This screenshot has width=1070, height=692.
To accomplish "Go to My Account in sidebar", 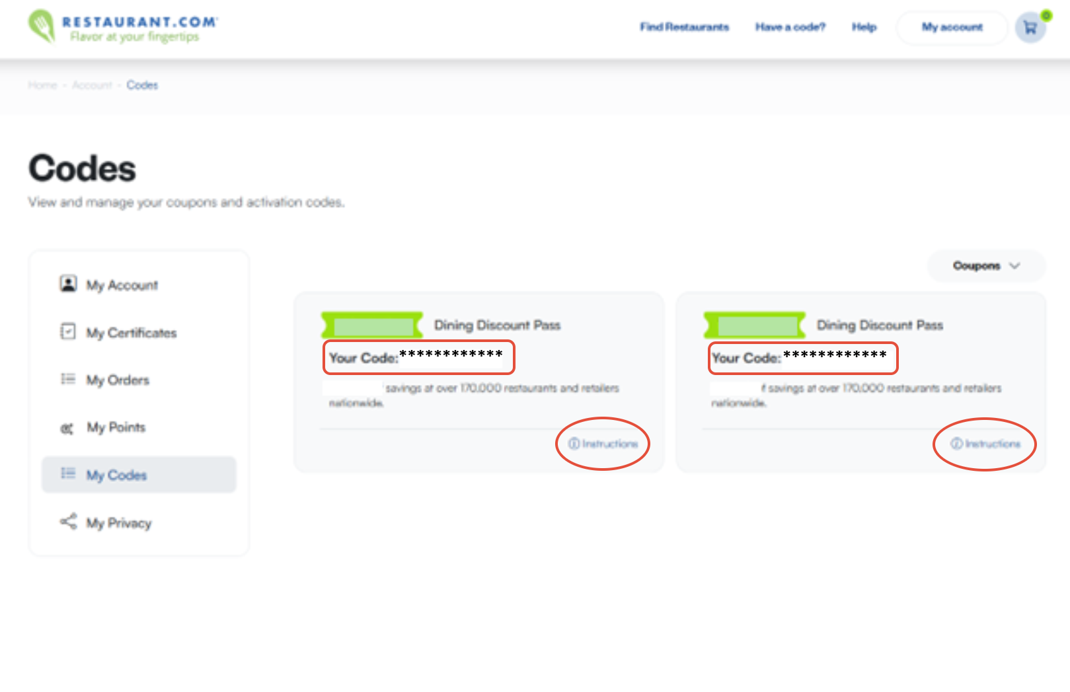I will pos(122,285).
